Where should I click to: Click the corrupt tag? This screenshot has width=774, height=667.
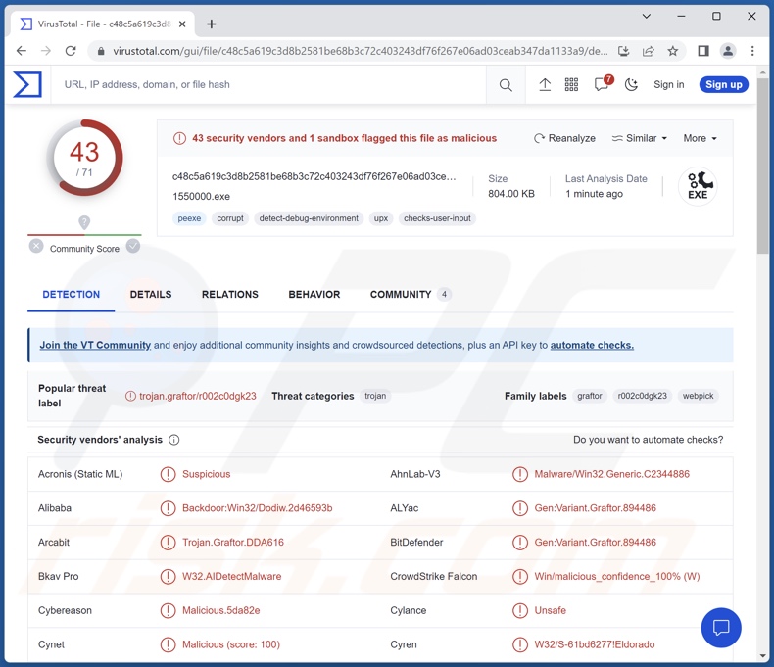tap(230, 218)
